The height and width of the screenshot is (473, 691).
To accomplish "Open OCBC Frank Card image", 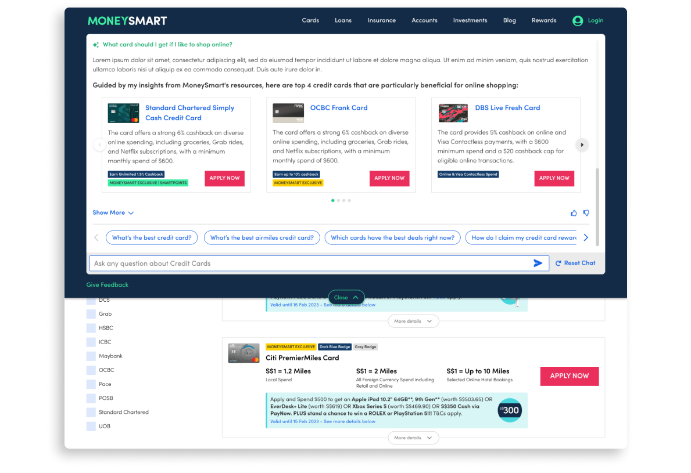I will pyautogui.click(x=288, y=113).
